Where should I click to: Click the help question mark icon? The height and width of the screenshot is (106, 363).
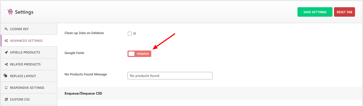coord(135,34)
